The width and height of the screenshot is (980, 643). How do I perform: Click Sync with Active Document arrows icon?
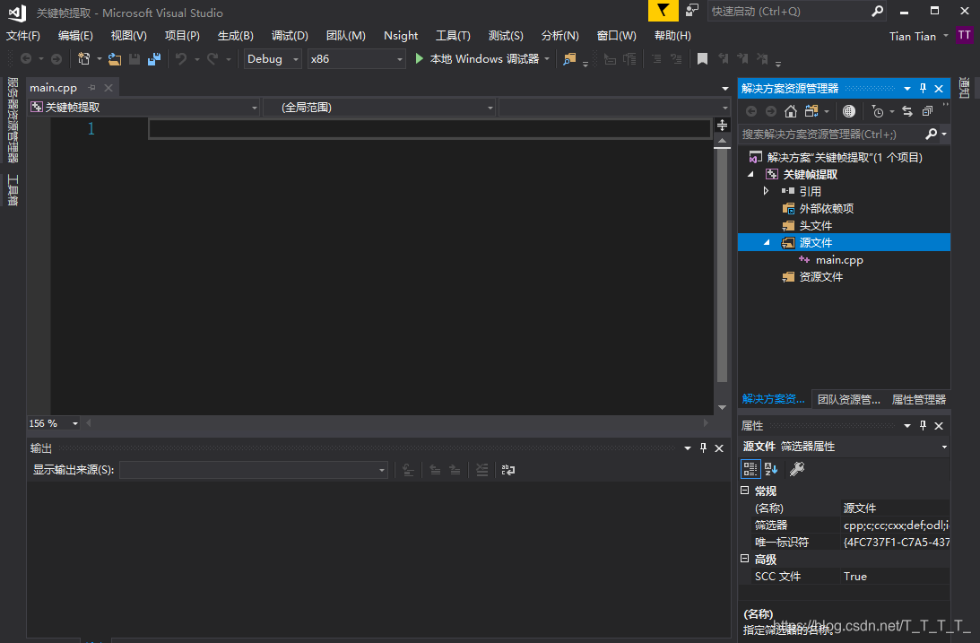(907, 111)
